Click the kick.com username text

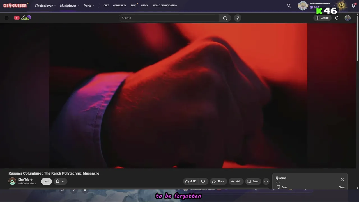click(x=321, y=4)
